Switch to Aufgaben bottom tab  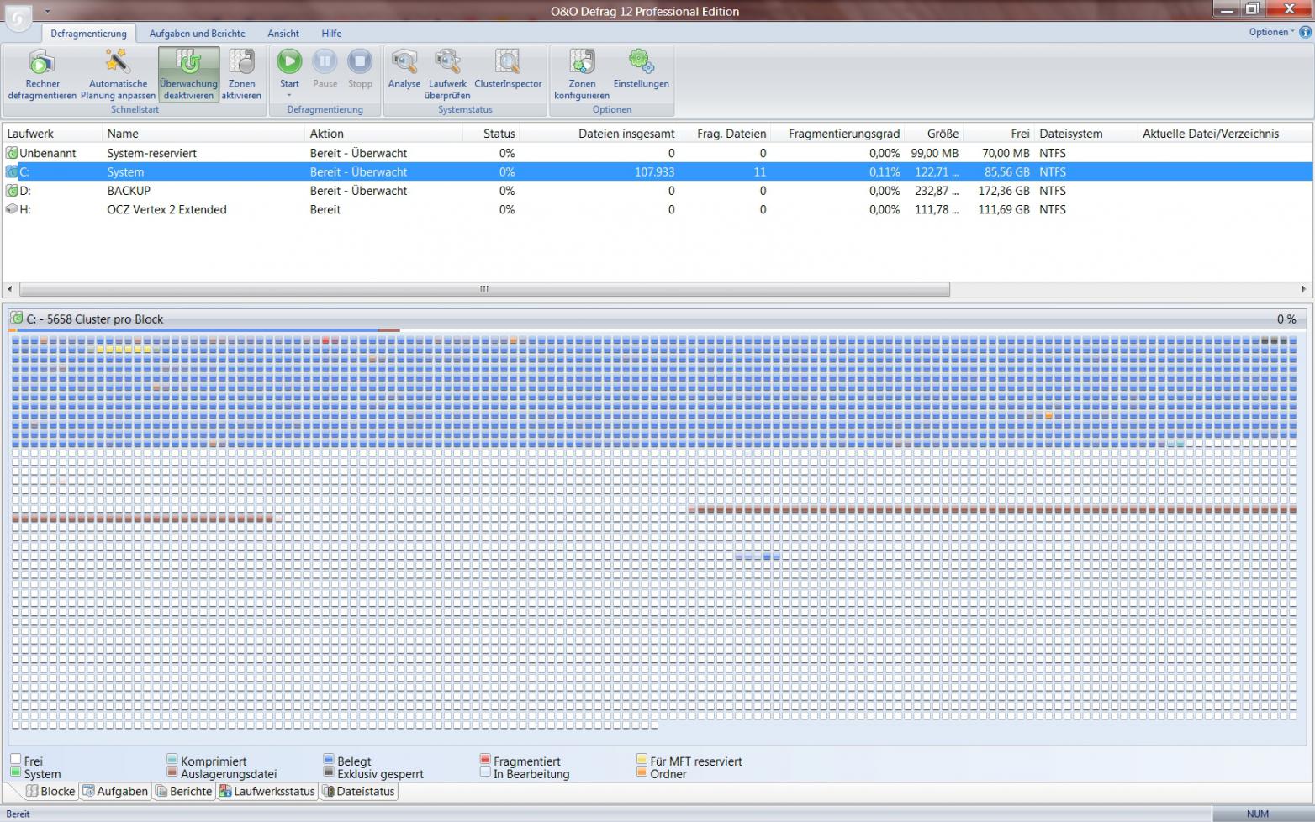tap(115, 791)
